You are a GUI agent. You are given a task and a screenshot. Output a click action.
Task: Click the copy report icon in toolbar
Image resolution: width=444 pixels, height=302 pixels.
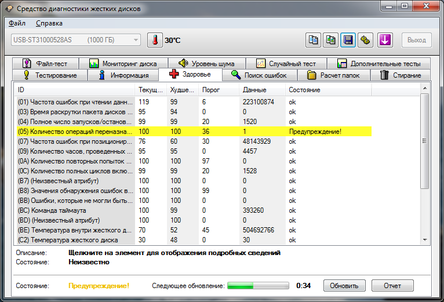point(313,40)
